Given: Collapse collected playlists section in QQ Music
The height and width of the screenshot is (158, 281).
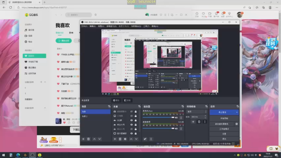Looking at the screenshot, I should pyautogui.click(x=45, y=108).
